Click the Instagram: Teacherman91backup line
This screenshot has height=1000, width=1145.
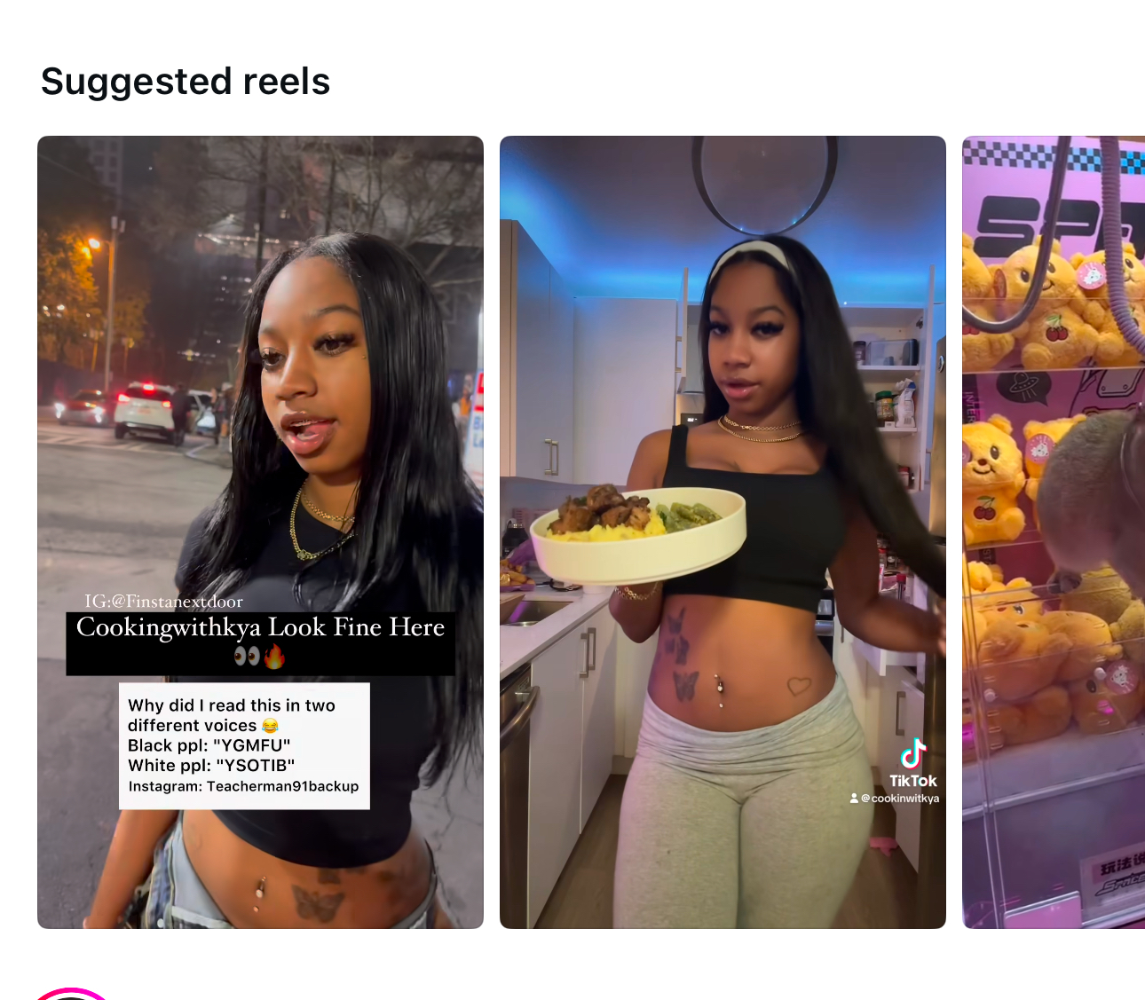pos(243,786)
